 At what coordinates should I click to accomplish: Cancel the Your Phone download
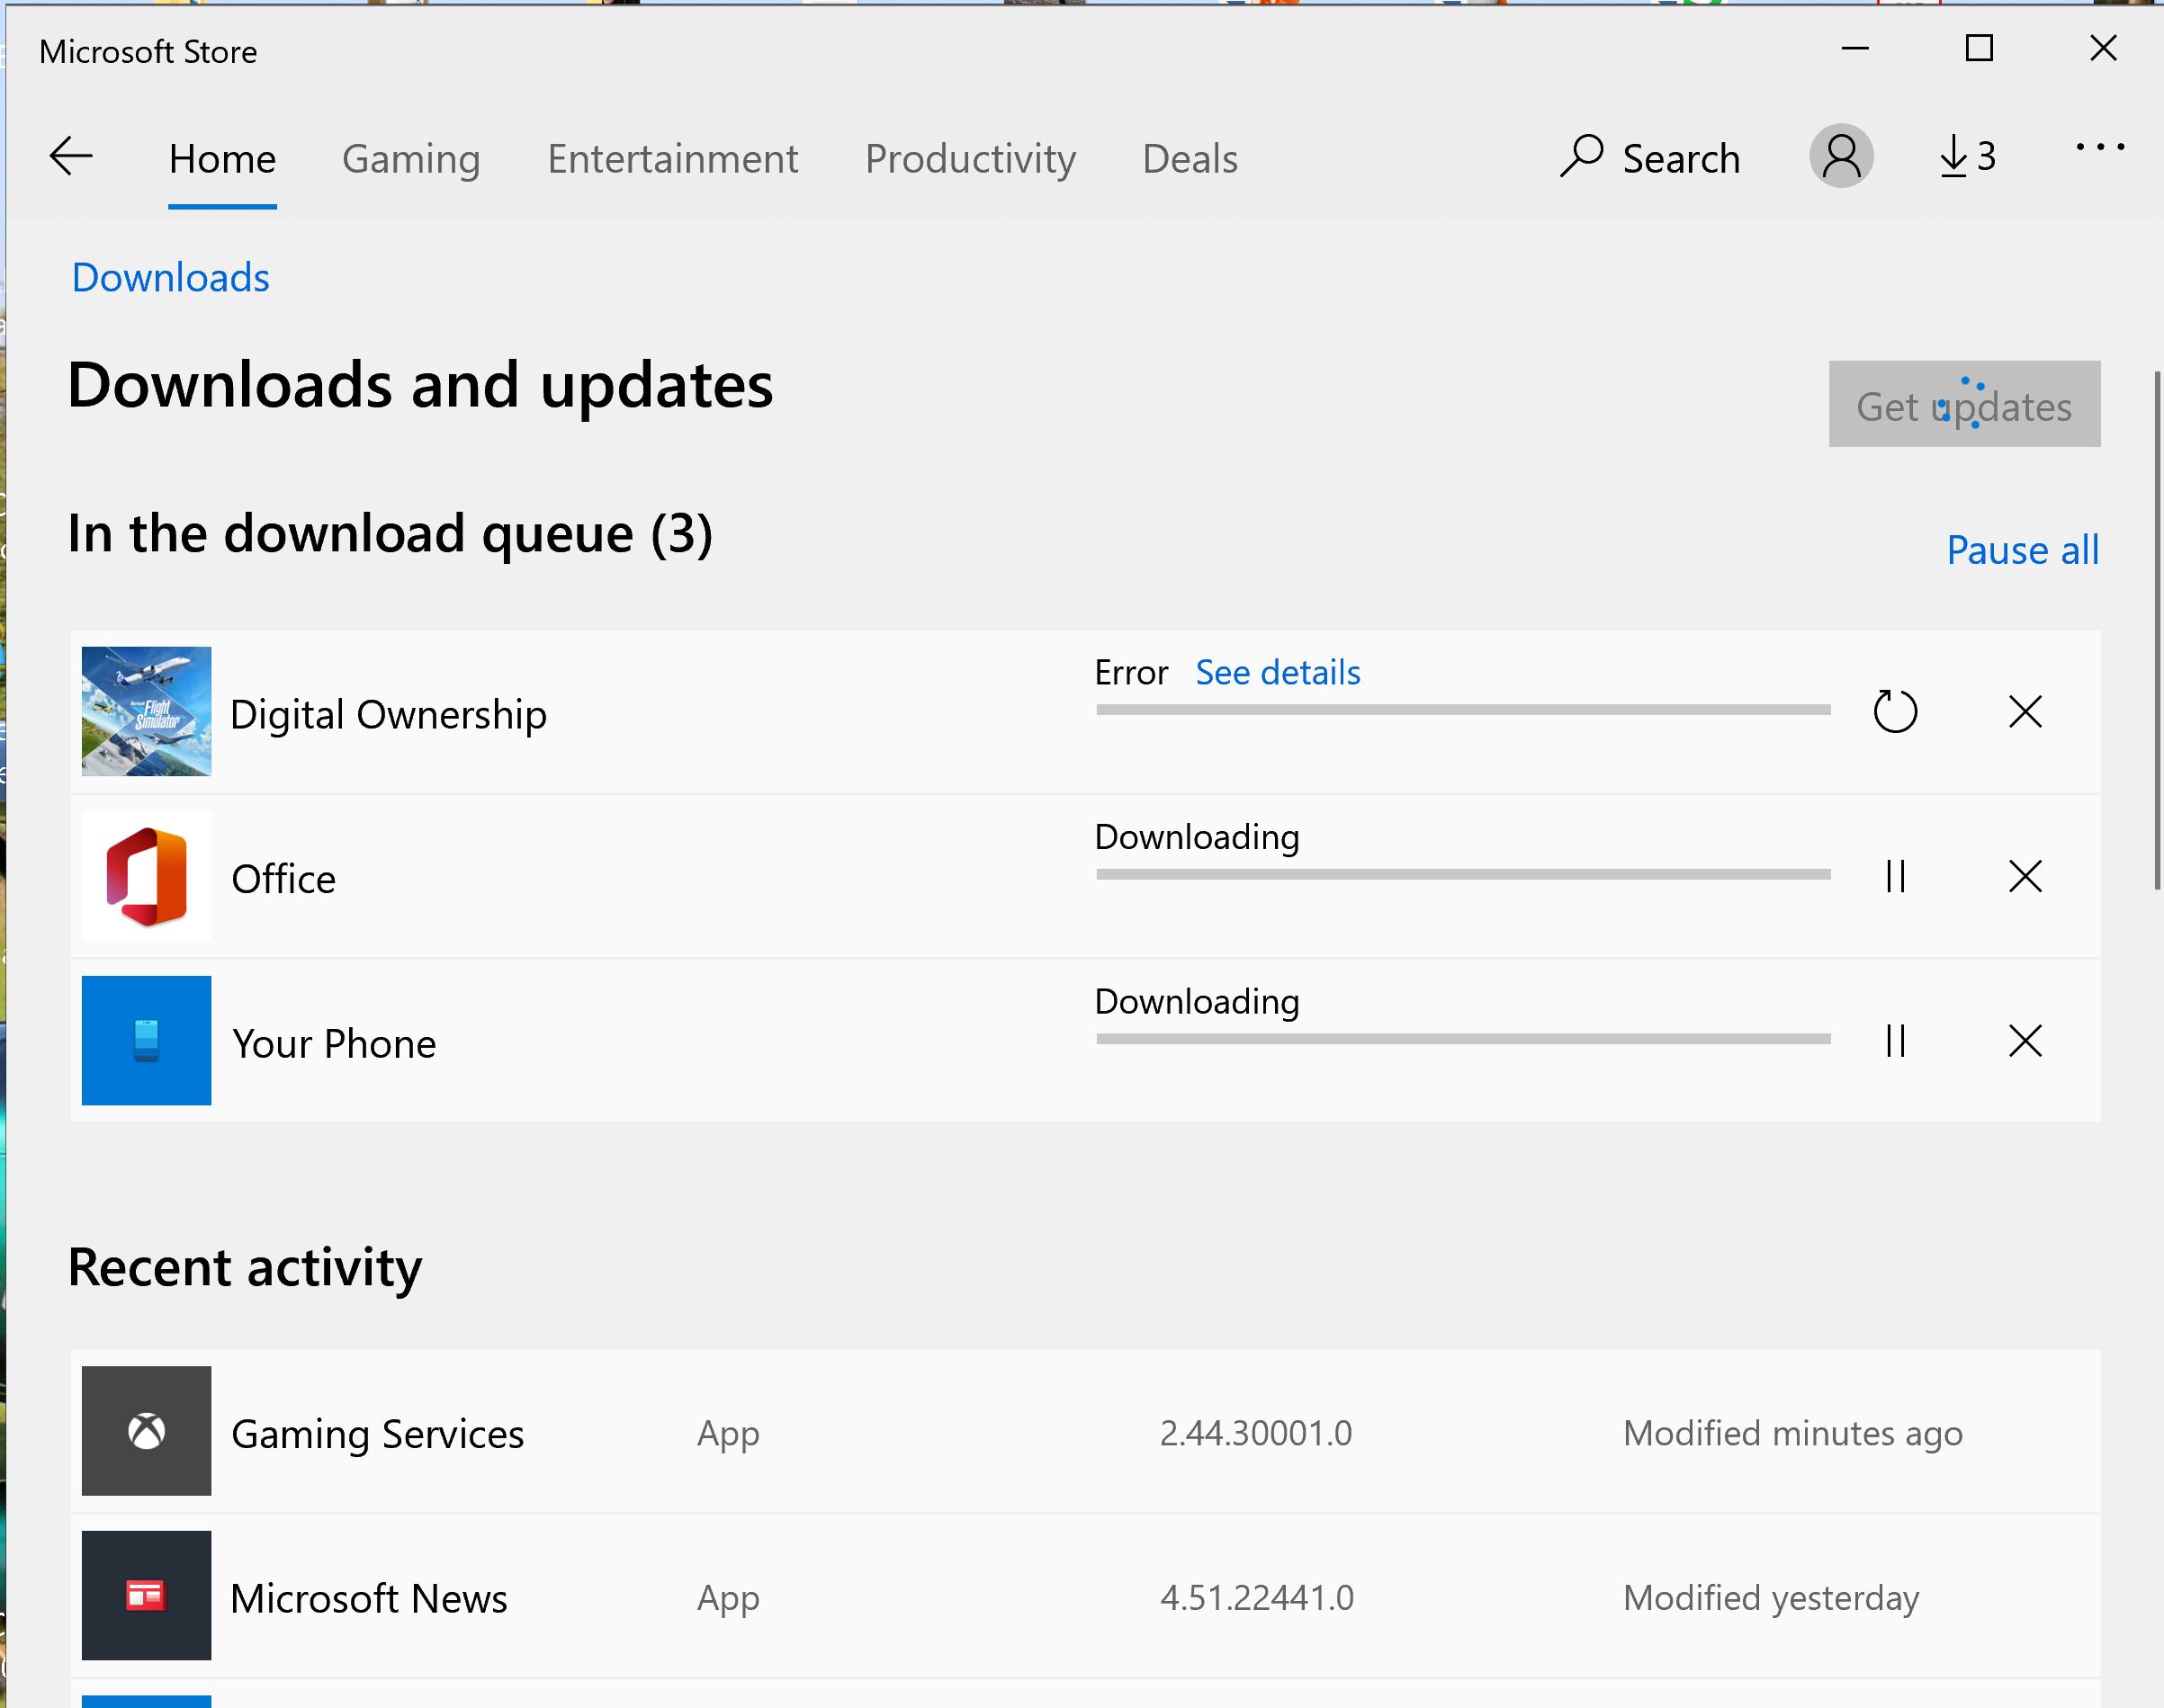click(x=2025, y=1041)
